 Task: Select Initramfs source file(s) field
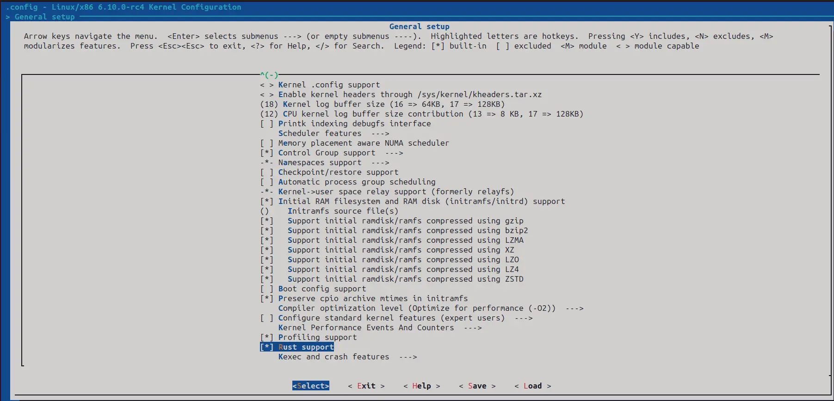[x=329, y=211]
